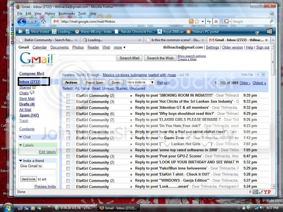The height and width of the screenshot is (212, 283).
Task: Click the red stop loading X button
Action: click(x=216, y=22)
